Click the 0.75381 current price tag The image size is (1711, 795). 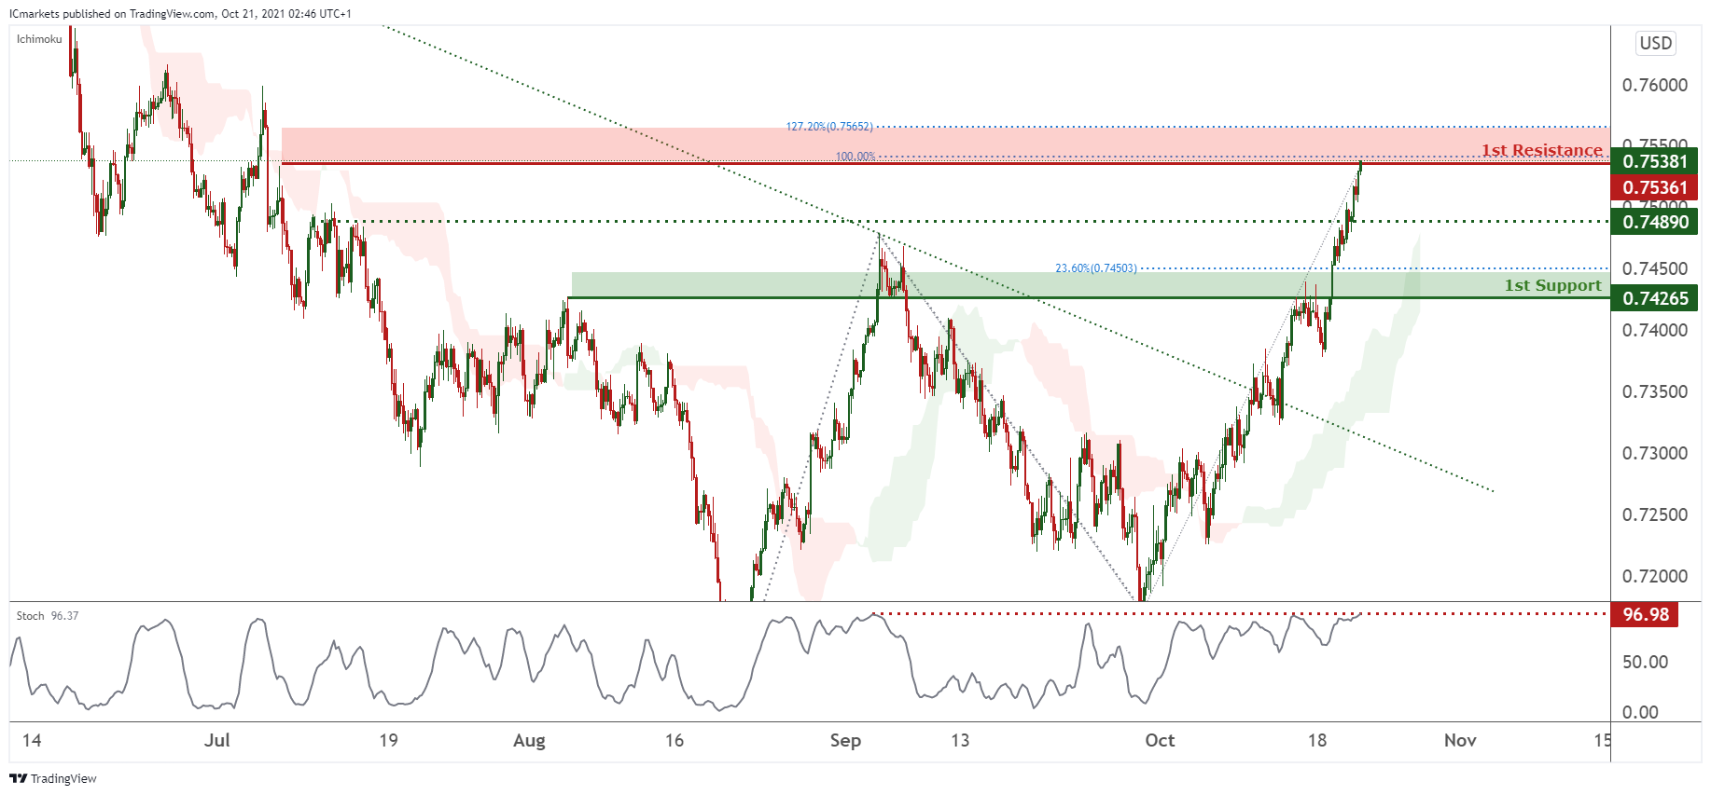tap(1654, 161)
